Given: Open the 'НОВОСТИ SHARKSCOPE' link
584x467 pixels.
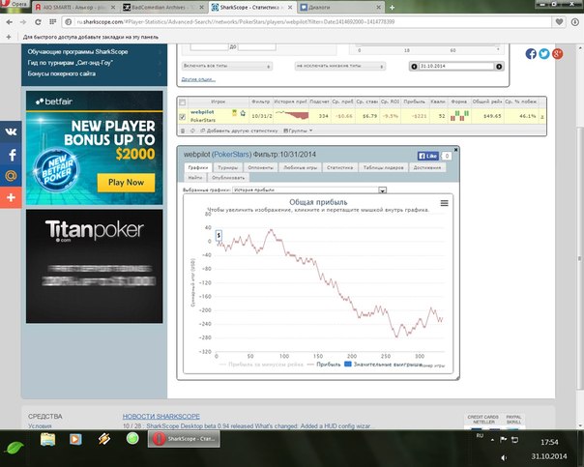Looking at the screenshot, I should click(x=161, y=417).
